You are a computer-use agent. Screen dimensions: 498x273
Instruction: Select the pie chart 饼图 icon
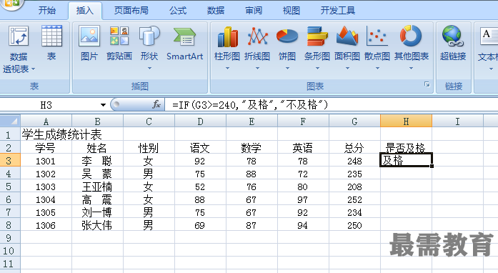coord(287,36)
